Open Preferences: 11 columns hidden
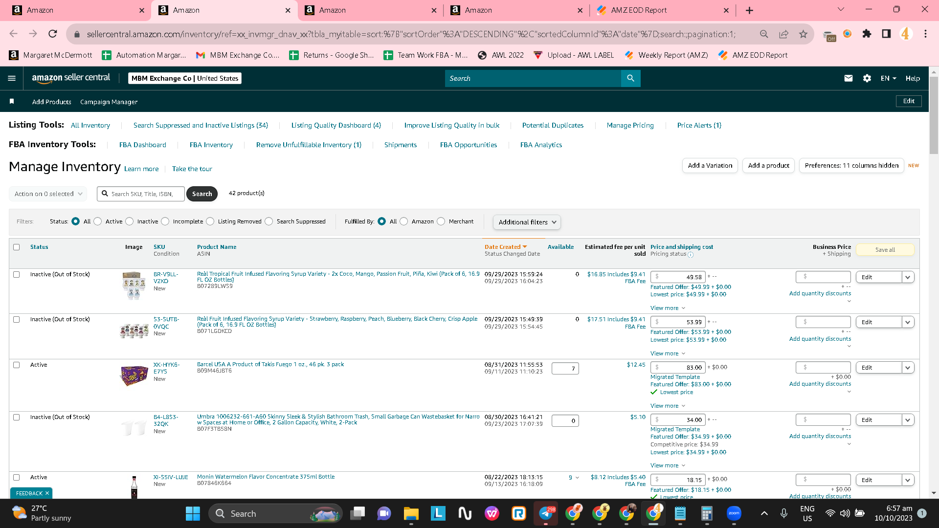 [851, 166]
